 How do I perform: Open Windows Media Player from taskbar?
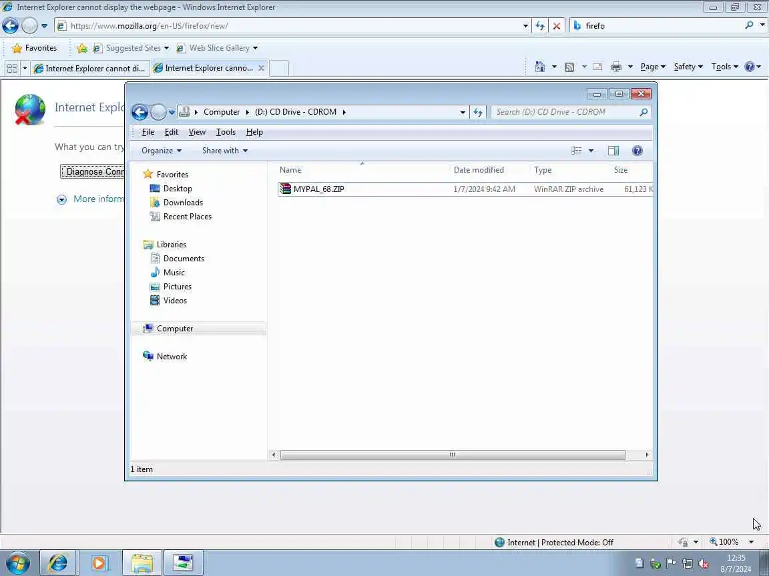tap(99, 563)
